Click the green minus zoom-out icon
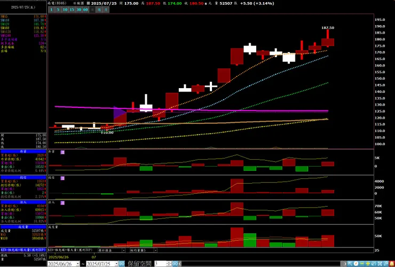The image size is (395, 267). (362, 264)
